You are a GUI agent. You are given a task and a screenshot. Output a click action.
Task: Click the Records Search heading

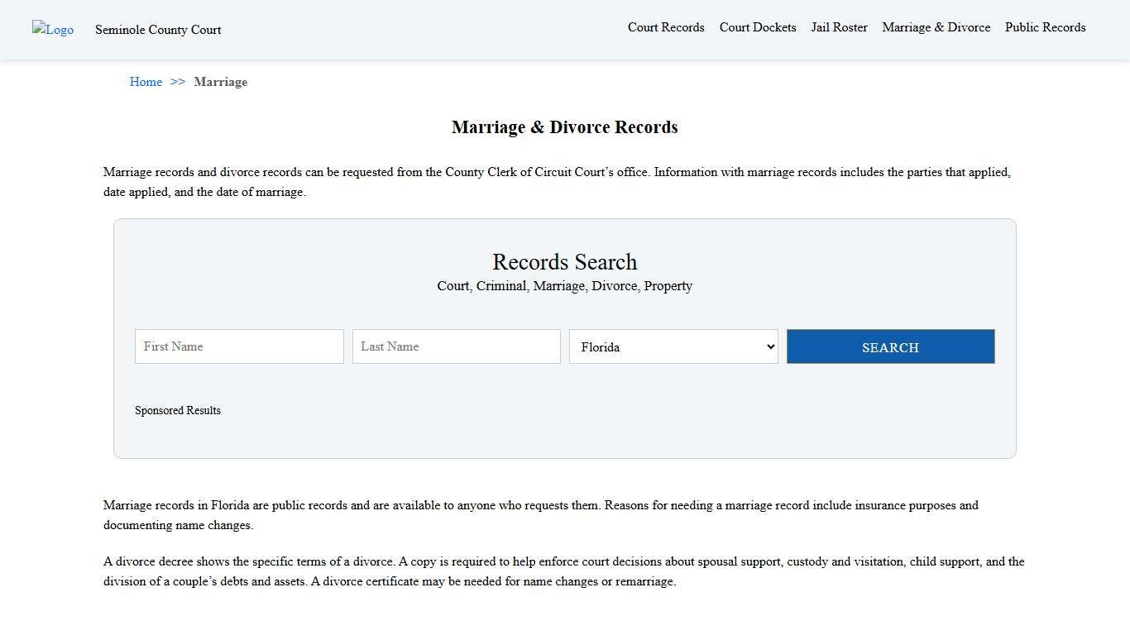click(x=564, y=262)
